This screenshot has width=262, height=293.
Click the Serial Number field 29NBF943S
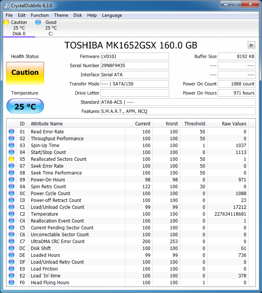click(x=135, y=66)
